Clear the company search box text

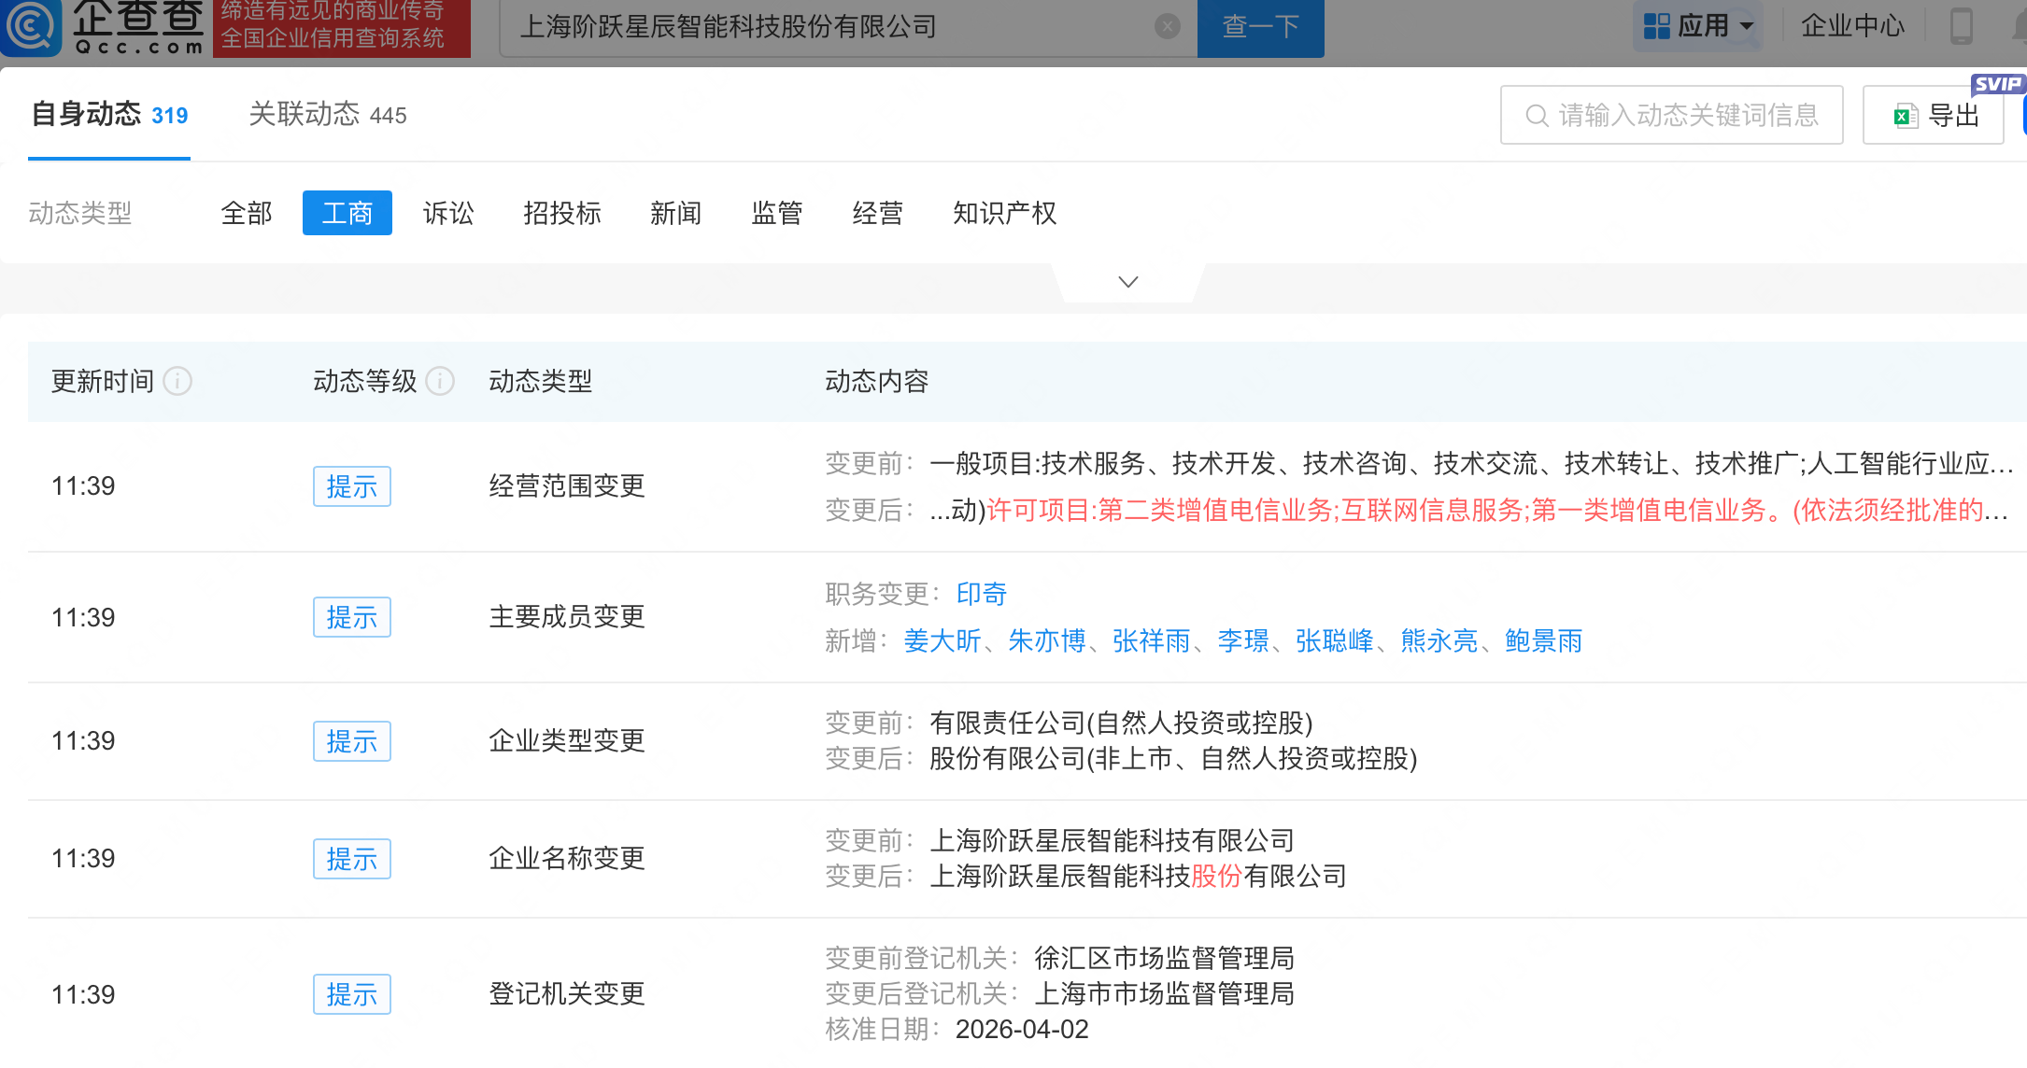tap(1167, 27)
